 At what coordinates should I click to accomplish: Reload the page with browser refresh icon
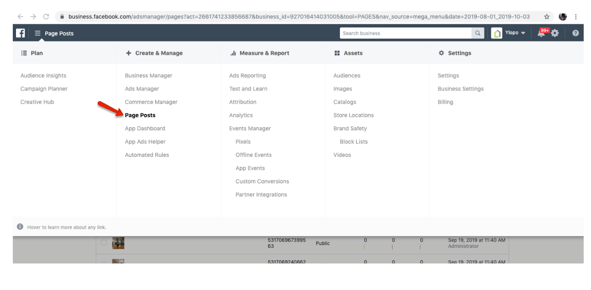(46, 16)
